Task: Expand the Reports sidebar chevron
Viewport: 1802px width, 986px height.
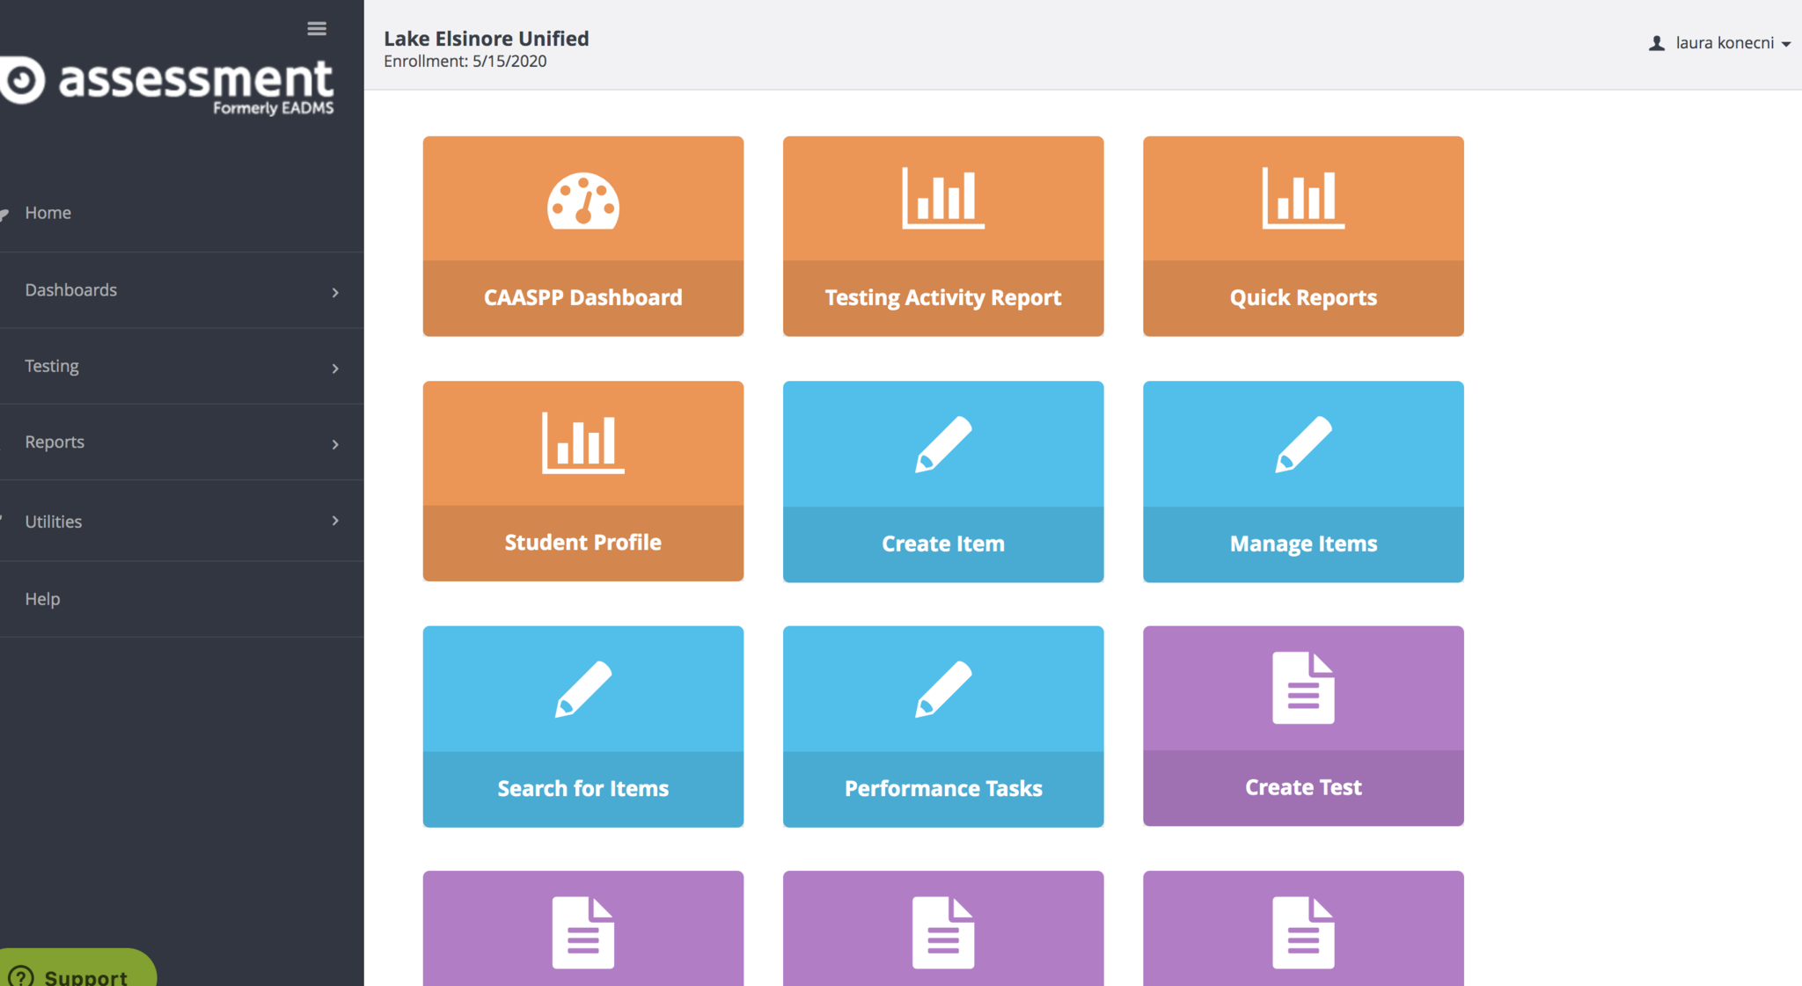Action: 334,444
